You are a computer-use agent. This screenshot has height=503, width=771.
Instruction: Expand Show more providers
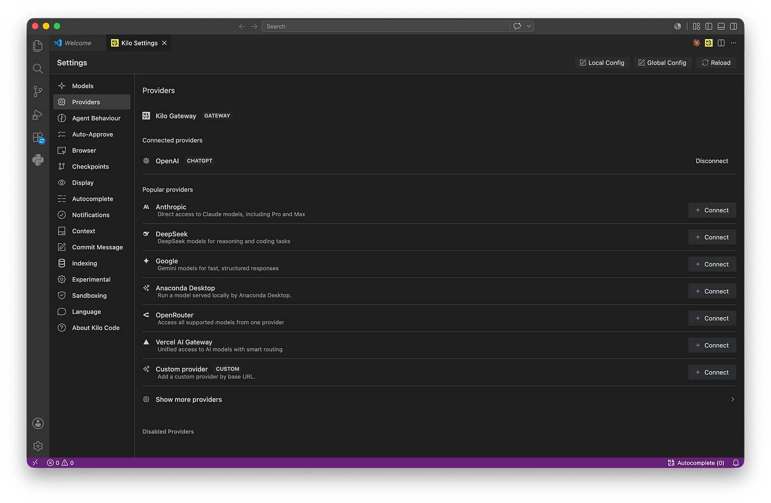pyautogui.click(x=439, y=399)
